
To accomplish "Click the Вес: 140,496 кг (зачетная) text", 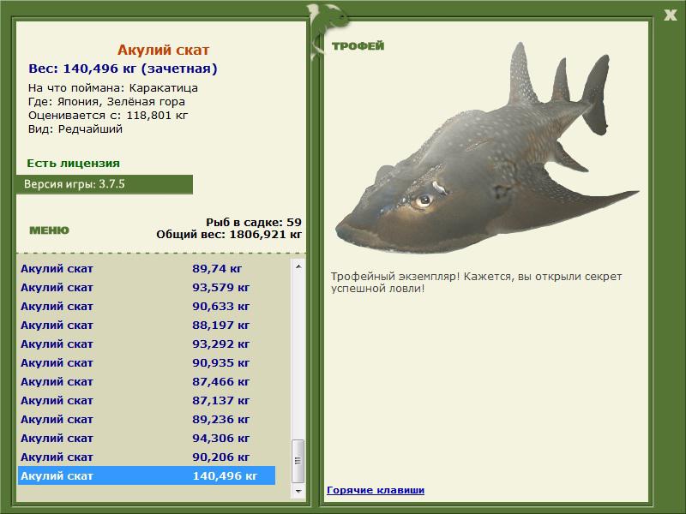I will [123, 69].
